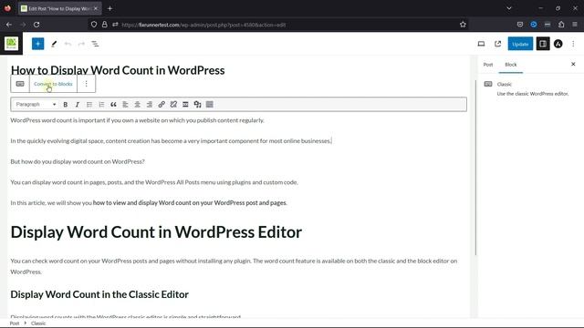This screenshot has height=328, width=584.
Task: Open the block inserter plus button
Action: 37,44
